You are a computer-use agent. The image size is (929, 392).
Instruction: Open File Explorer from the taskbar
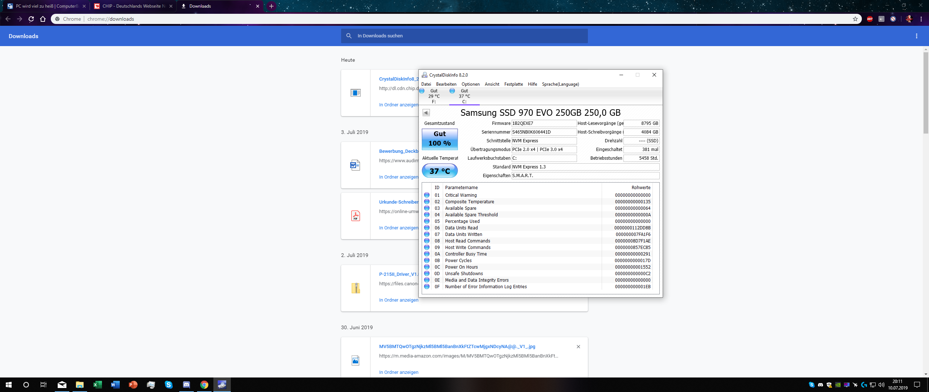79,385
